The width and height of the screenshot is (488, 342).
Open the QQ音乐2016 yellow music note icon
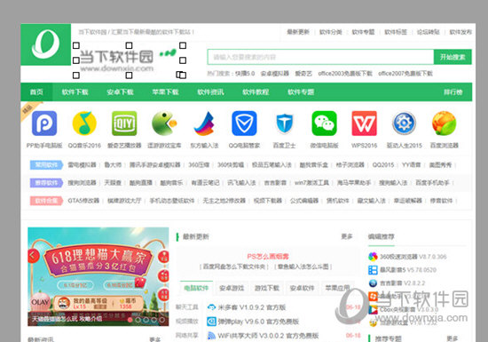coord(84,123)
